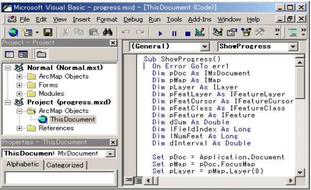Open the Properties Window toolbar icon

pos(232,32)
